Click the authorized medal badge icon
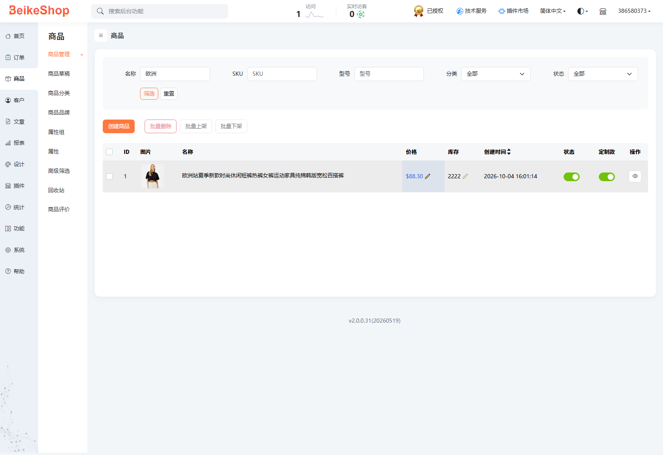 point(419,11)
